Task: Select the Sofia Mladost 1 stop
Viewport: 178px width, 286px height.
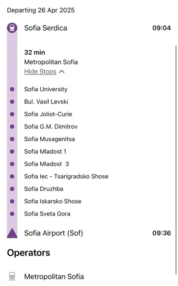Action: [45, 152]
